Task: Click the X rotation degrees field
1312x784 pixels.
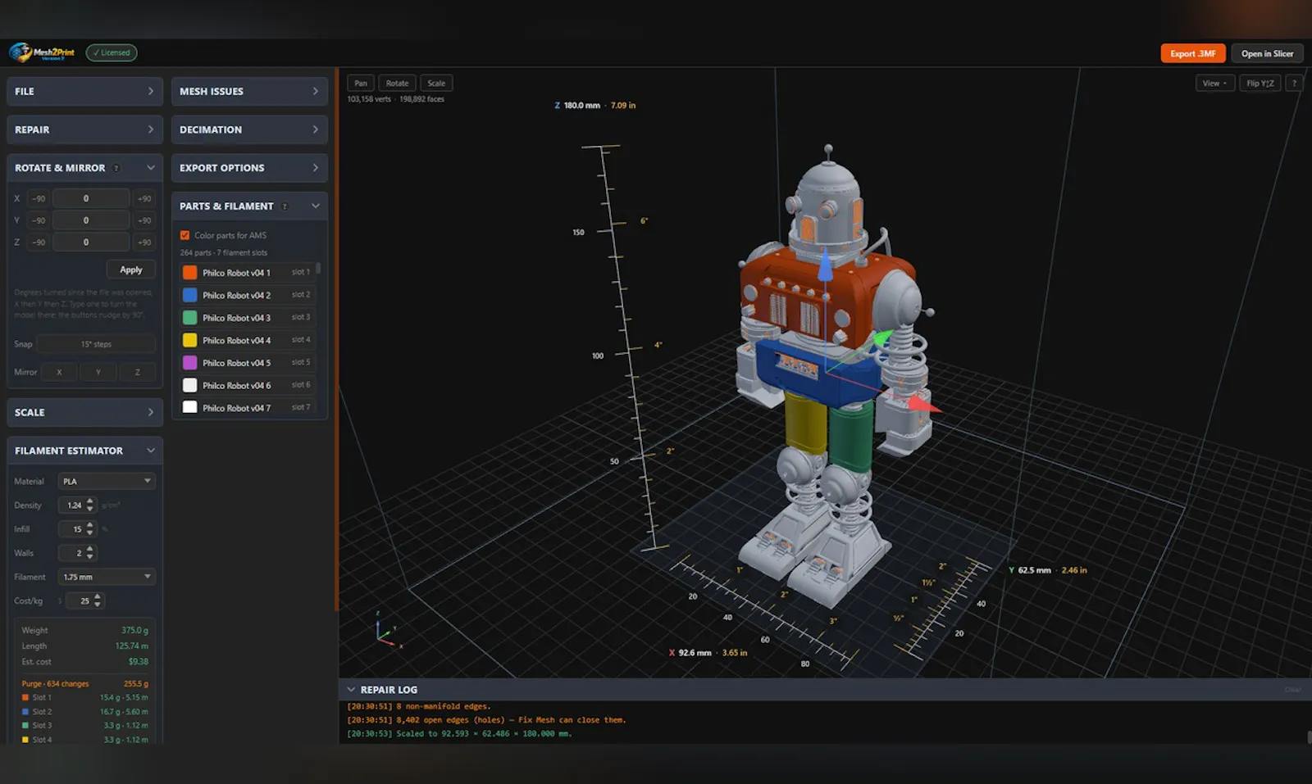Action: pyautogui.click(x=91, y=198)
